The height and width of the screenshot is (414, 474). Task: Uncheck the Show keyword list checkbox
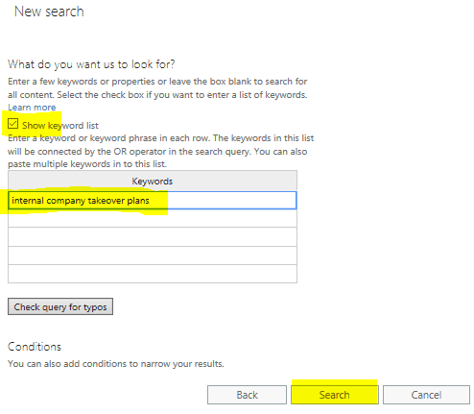[13, 124]
